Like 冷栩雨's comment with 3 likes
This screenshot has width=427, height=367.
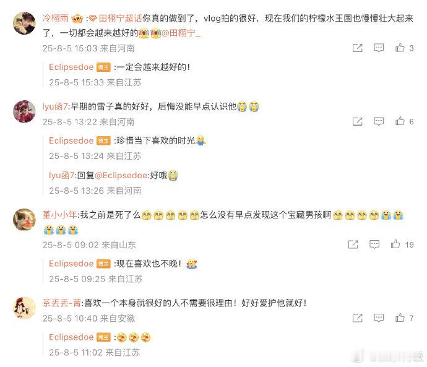pyautogui.click(x=400, y=48)
